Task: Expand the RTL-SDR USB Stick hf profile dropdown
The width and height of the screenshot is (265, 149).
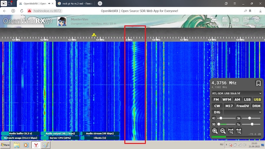Action: pos(237,93)
